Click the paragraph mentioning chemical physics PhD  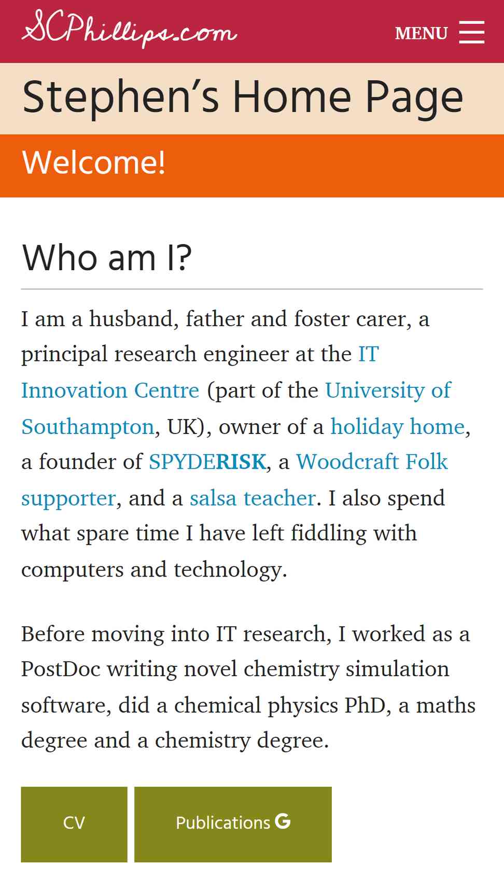(x=248, y=687)
